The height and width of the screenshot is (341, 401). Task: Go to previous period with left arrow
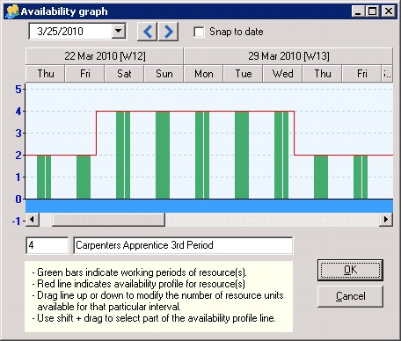[x=148, y=32]
